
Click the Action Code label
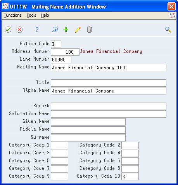(x=35, y=44)
